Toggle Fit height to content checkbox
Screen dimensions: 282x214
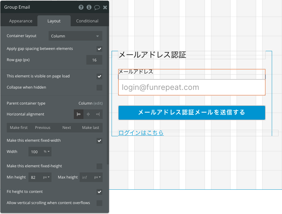tap(99, 192)
